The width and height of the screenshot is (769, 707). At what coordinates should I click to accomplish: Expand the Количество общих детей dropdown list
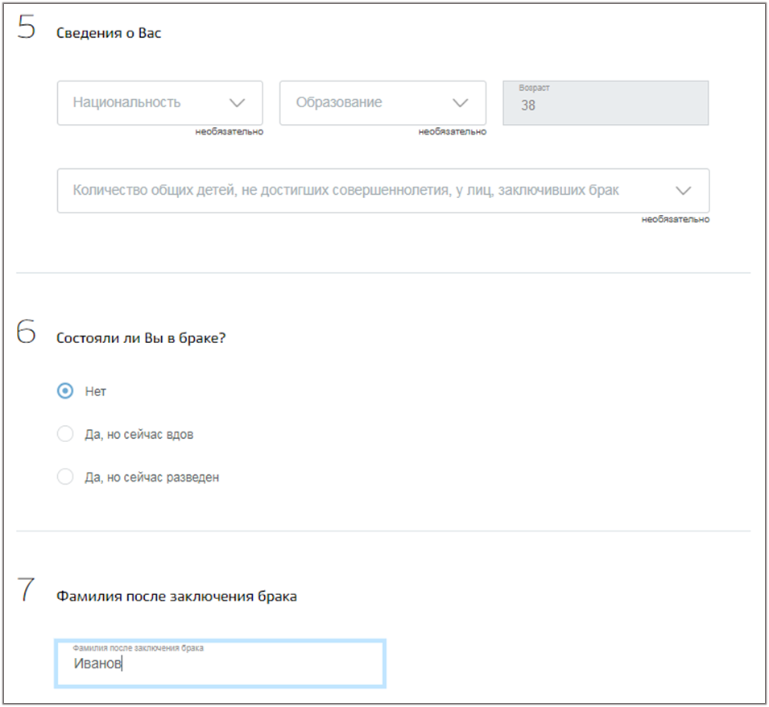(x=383, y=191)
